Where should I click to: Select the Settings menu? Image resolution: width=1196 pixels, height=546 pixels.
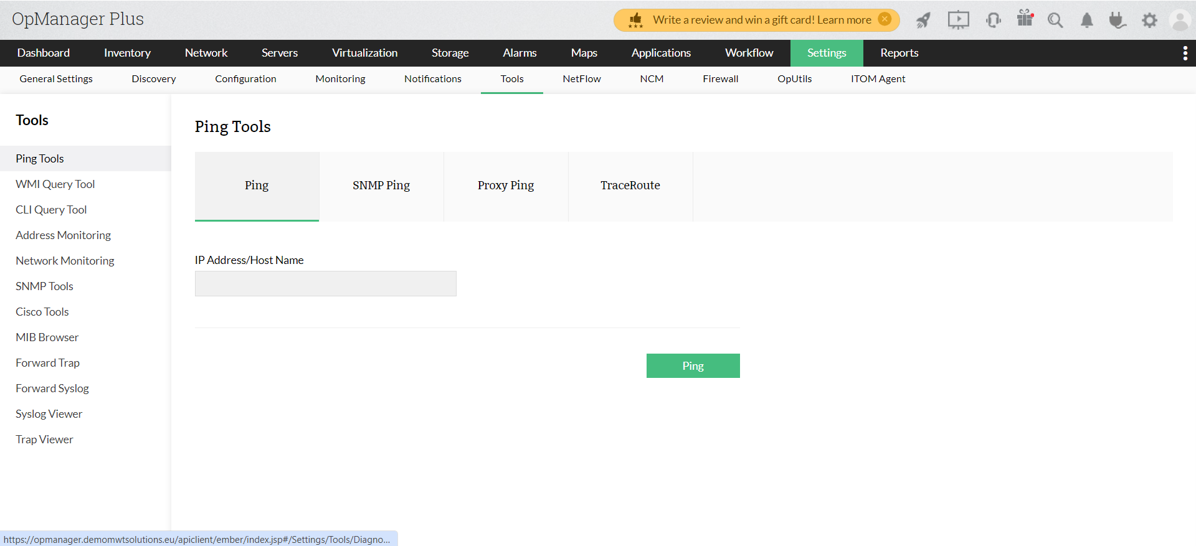(x=827, y=53)
